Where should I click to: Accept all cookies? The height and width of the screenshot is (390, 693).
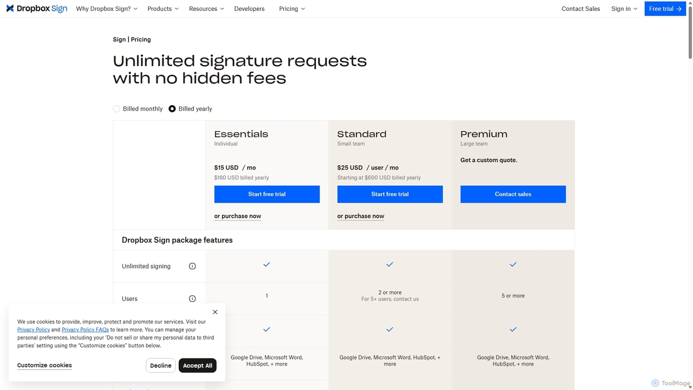click(198, 366)
